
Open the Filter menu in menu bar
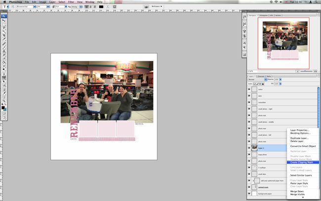click(71, 2)
